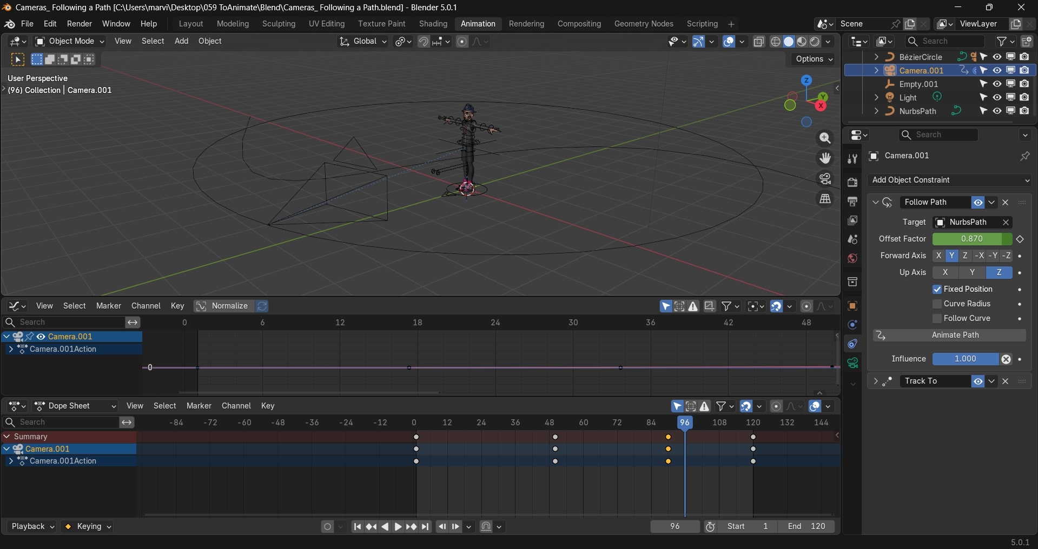Click the Normalize button in graph editor
Image resolution: width=1038 pixels, height=549 pixels.
pyautogui.click(x=223, y=306)
